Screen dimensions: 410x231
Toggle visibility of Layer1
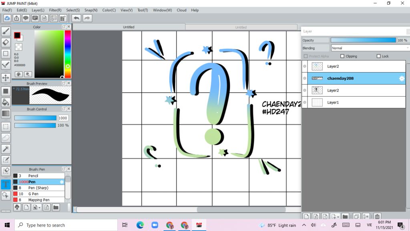pyautogui.click(x=305, y=102)
